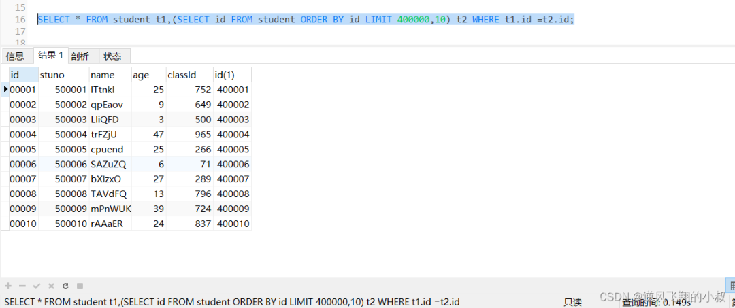
Task: Click classId cell 965
Action: pyautogui.click(x=190, y=135)
